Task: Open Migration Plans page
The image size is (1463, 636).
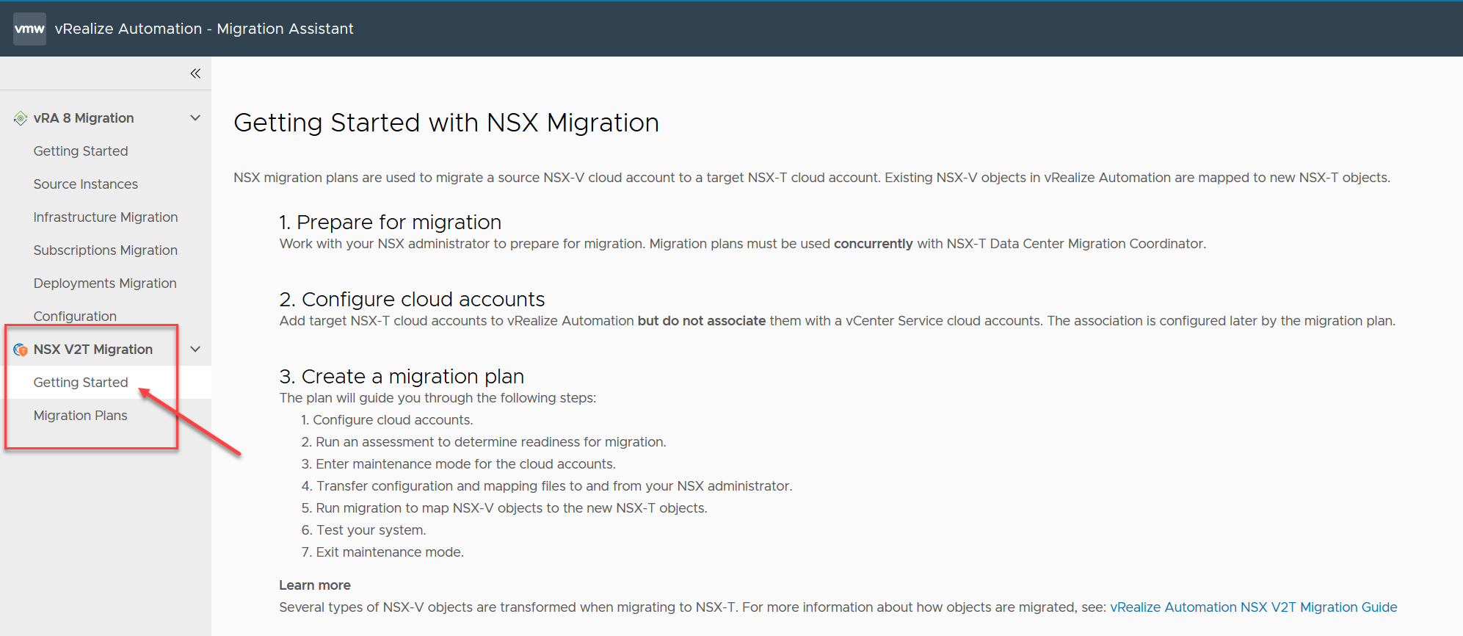Action: (x=81, y=416)
